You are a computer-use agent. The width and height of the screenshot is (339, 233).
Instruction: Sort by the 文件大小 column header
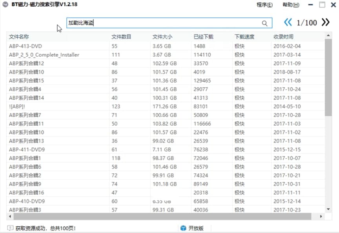162,37
